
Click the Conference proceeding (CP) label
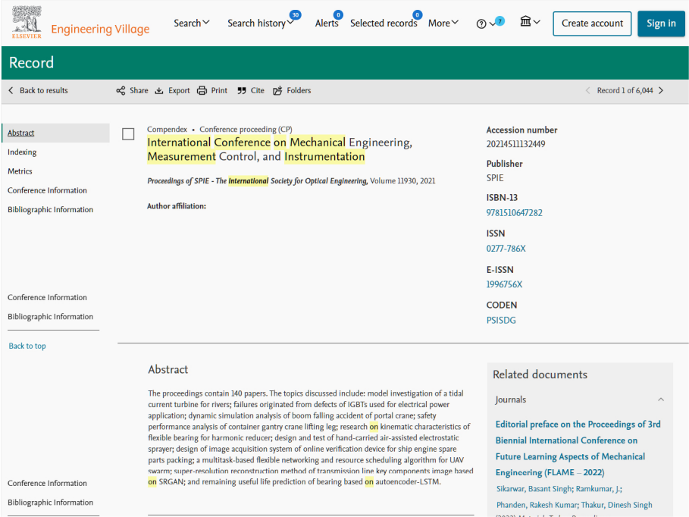pyautogui.click(x=246, y=129)
